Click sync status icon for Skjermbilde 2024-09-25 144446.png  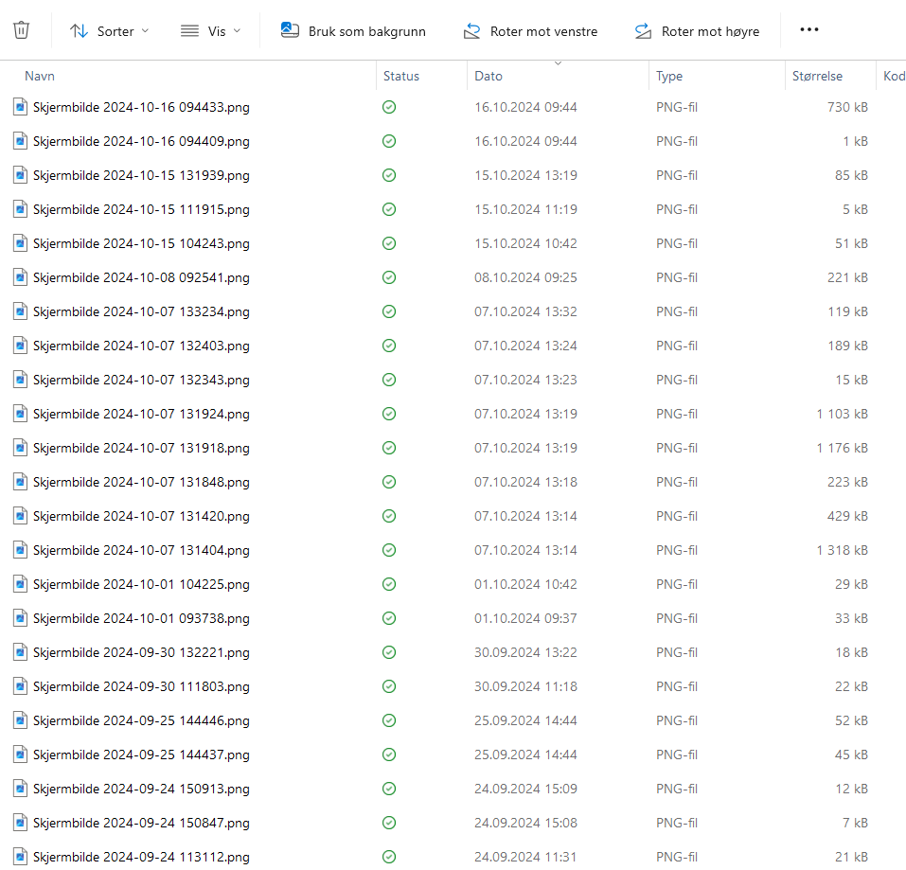click(x=389, y=720)
